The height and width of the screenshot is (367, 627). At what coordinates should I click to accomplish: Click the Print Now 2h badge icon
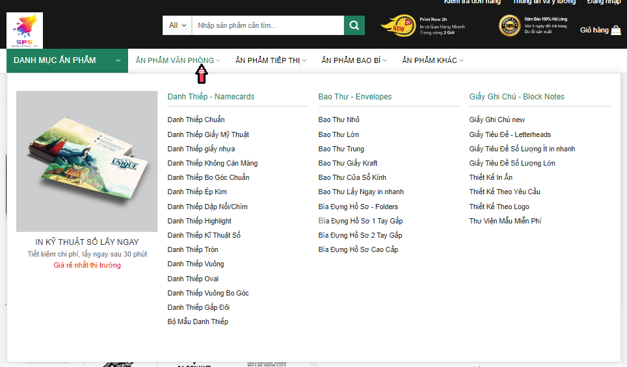398,26
